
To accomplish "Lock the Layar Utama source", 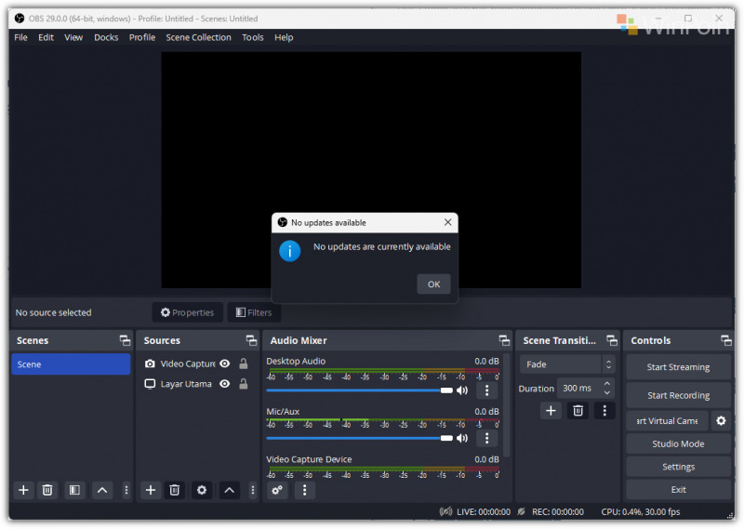I will pyautogui.click(x=244, y=384).
